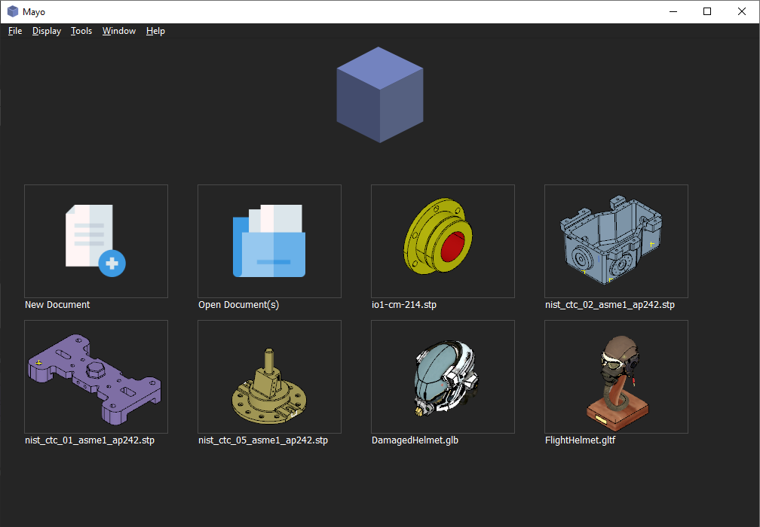This screenshot has height=527, width=760.
Task: Maximize the Mayo window
Action: click(x=707, y=11)
